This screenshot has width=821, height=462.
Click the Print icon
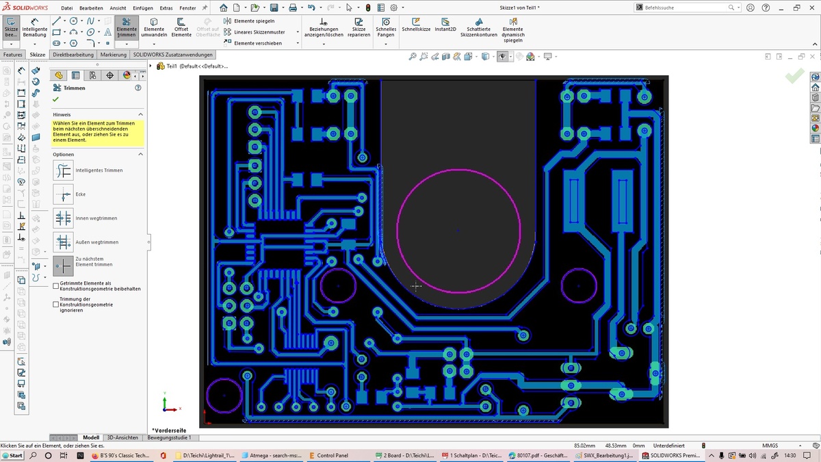tap(293, 8)
